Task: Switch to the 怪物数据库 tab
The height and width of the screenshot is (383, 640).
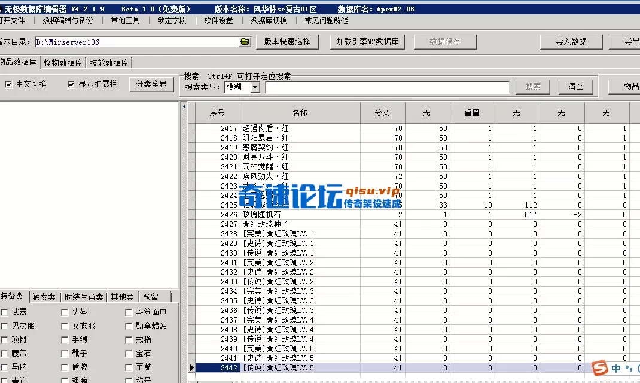Action: (63, 62)
